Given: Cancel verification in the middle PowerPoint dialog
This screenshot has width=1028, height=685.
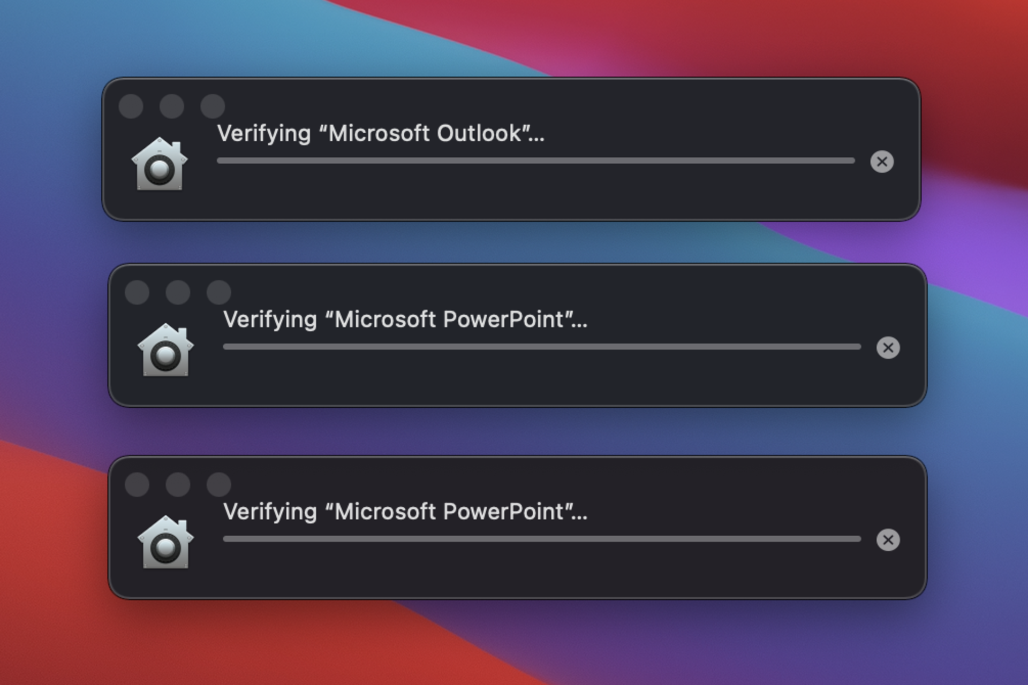Looking at the screenshot, I should pos(888,348).
